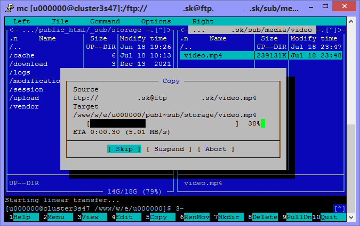Click the copy progress bar
This screenshot has width=360, height=226.
(x=162, y=123)
